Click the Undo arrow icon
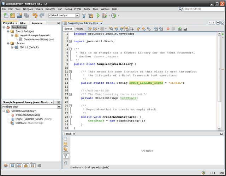This screenshot has width=226, height=176. click(35, 15)
